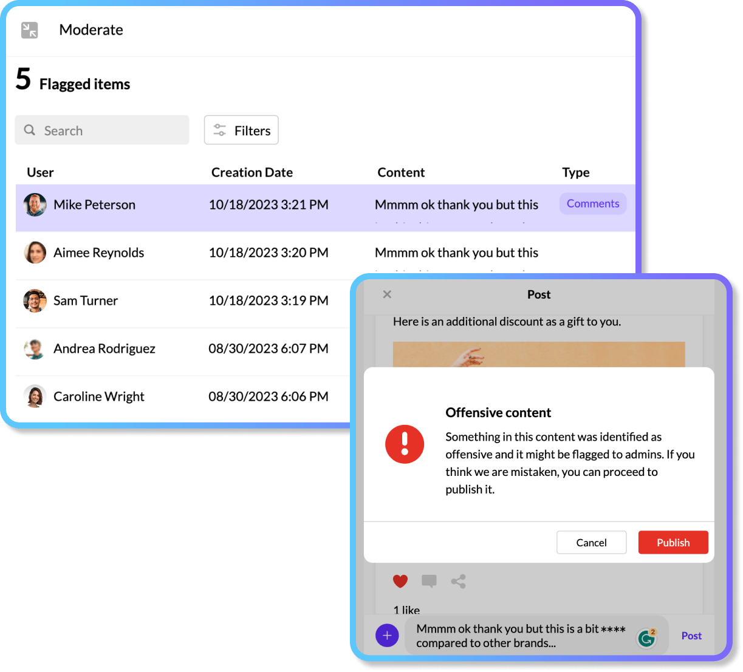Click the comment bubble icon
Screen dimensions: 743x672
click(x=429, y=582)
